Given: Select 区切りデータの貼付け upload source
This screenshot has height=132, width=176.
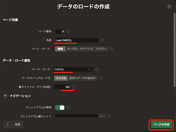Looking at the screenshot, I should coord(82,78).
